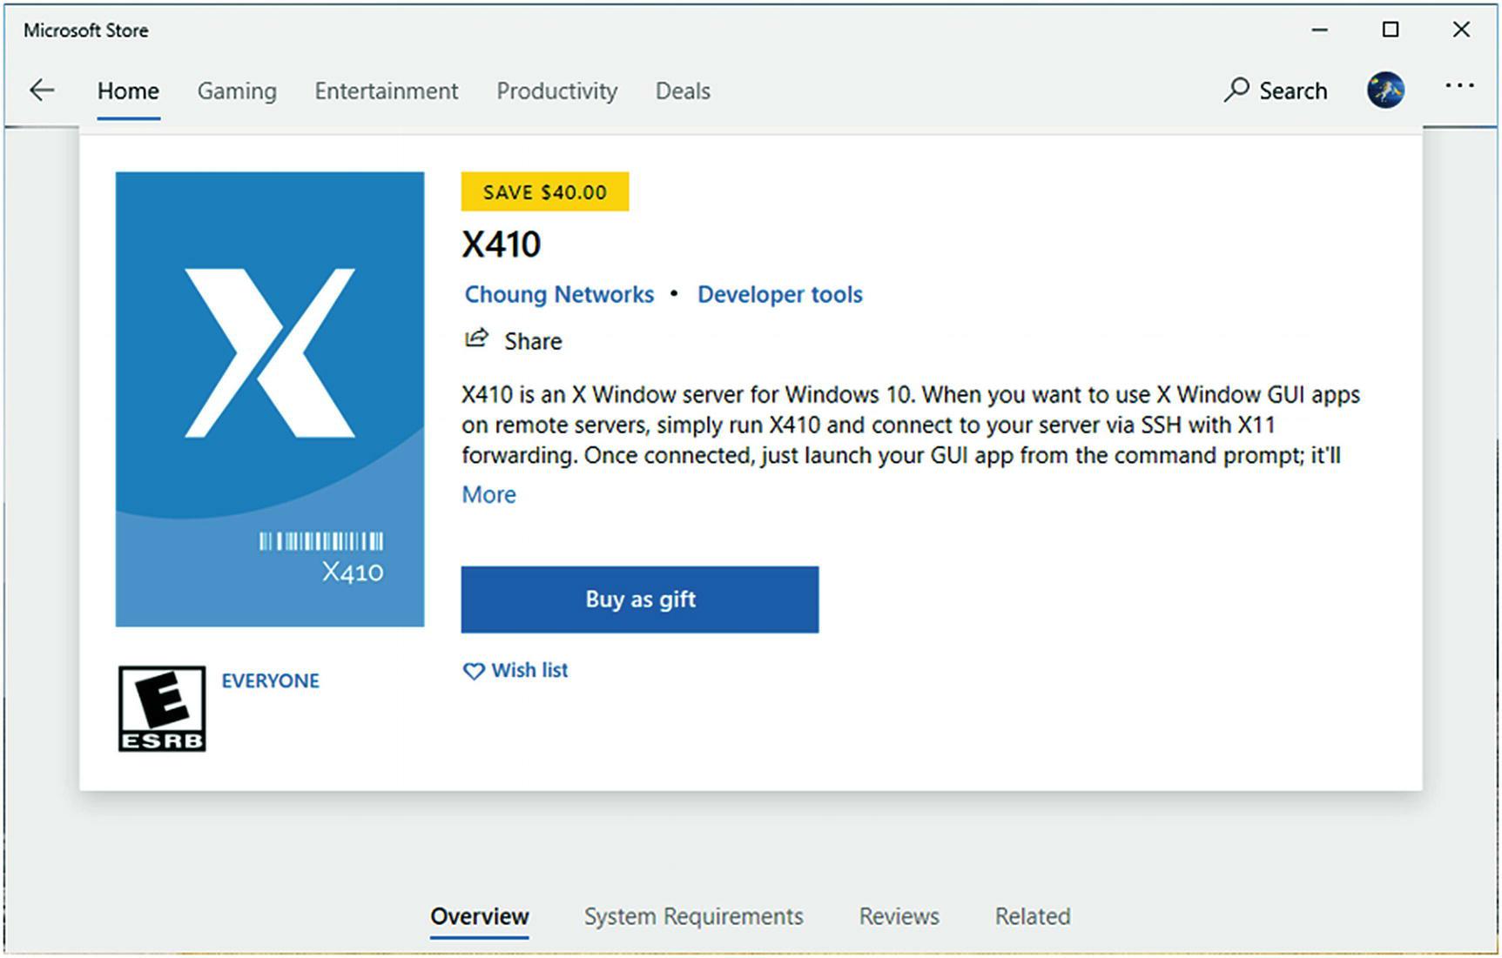Open the Deals tab
The image size is (1502, 958).
[683, 91]
